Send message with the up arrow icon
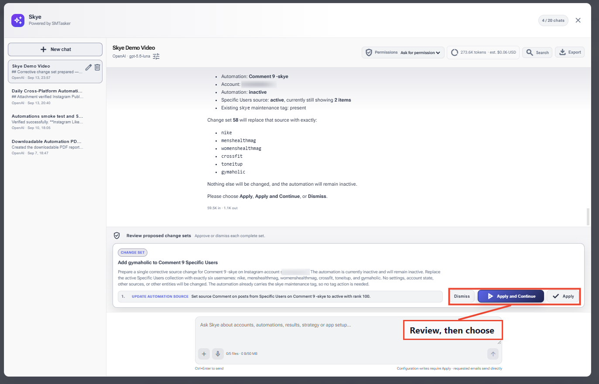Viewport: 599px width, 384px height. point(493,353)
